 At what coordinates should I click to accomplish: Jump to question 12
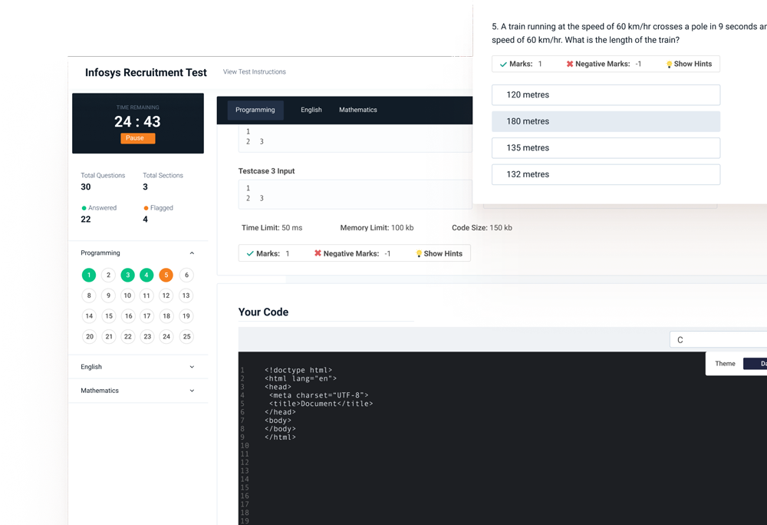[166, 296]
